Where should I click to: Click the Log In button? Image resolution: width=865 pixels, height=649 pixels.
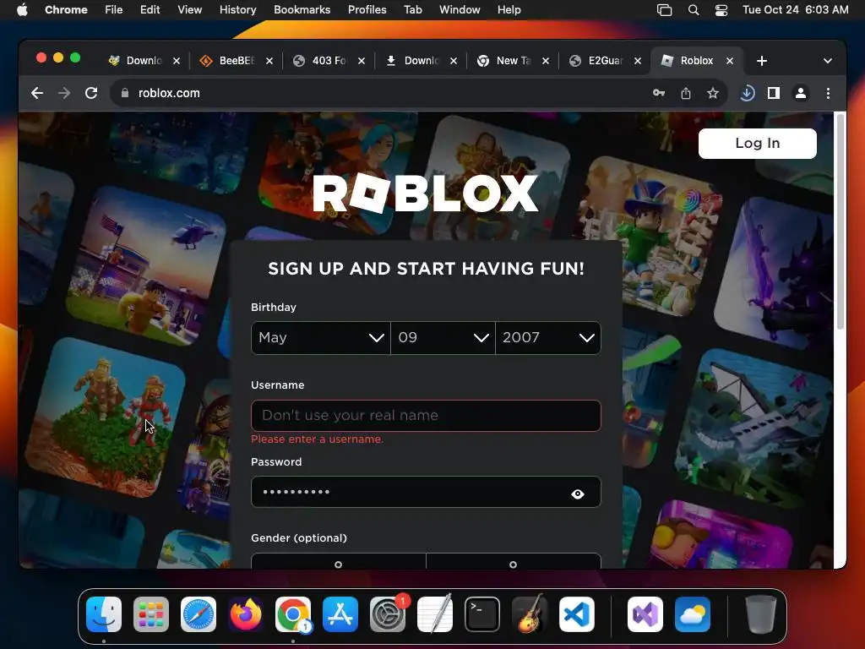(758, 144)
